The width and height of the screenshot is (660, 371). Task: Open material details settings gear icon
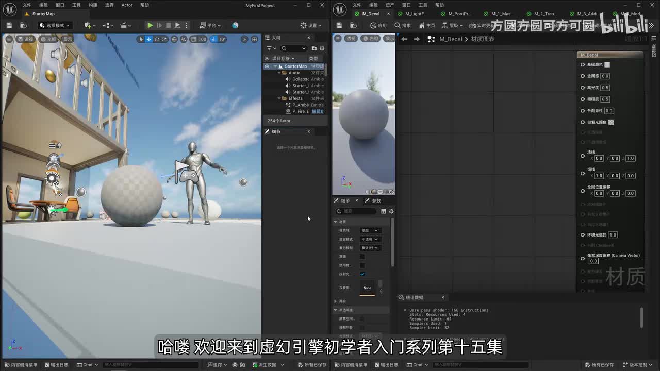click(391, 211)
